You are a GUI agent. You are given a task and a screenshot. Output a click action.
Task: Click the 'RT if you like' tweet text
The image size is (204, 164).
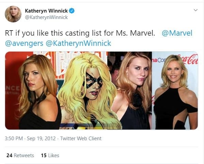click(25, 33)
